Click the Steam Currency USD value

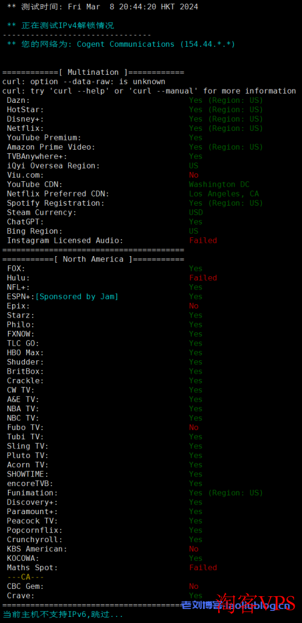196,212
